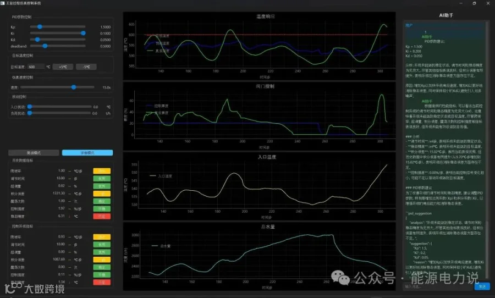This screenshot has width=495, height=298.
Task: Click the Ki slider handle
Action: [83, 33]
